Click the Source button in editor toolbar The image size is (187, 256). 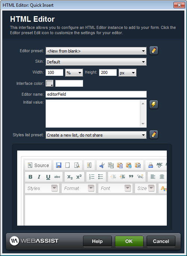coord(38,165)
